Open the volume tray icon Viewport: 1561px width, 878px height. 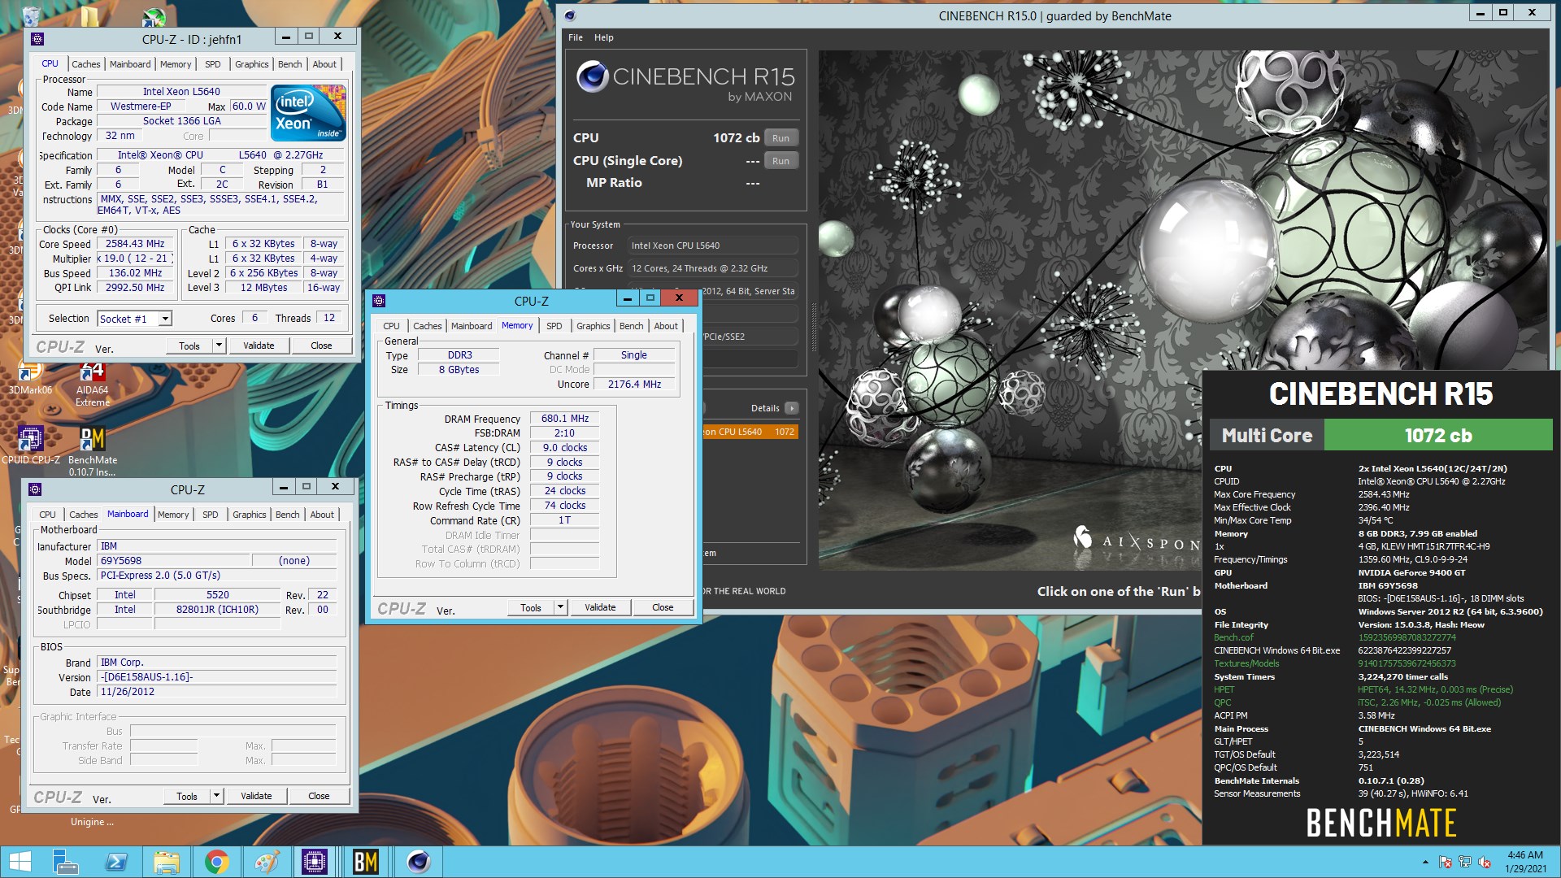click(1485, 862)
